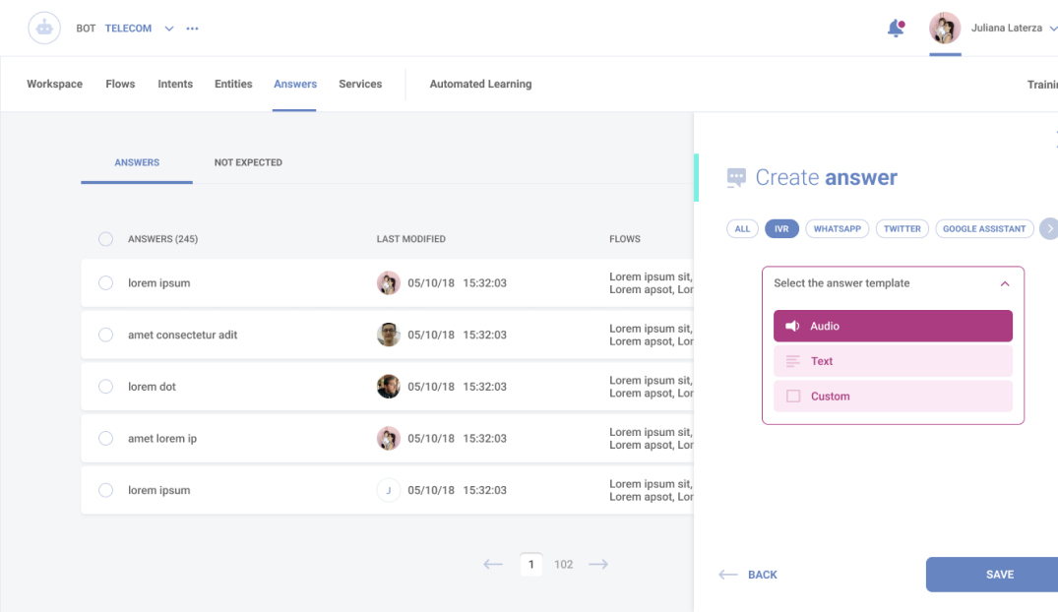Select the ANSWERS sub-tab
The height and width of the screenshot is (612, 1058).
[x=137, y=162]
